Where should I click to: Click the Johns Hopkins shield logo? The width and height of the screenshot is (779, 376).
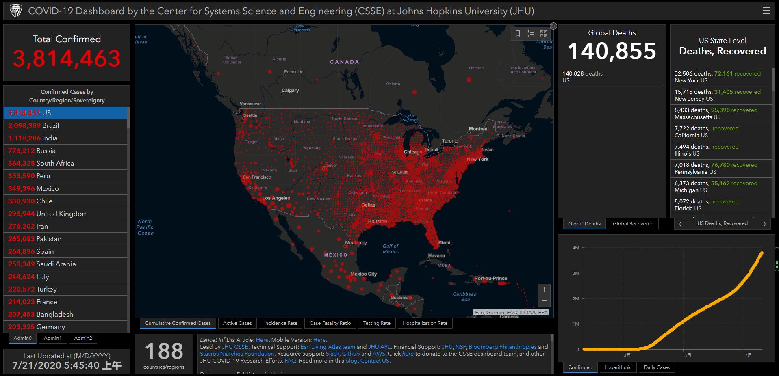coord(15,11)
